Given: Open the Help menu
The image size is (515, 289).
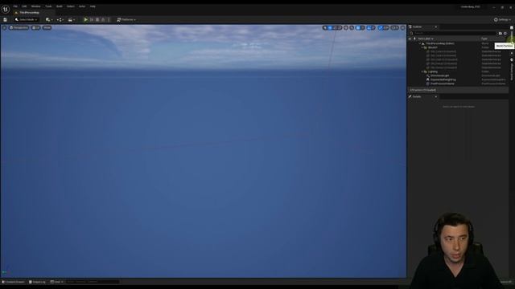Looking at the screenshot, I should [93, 6].
